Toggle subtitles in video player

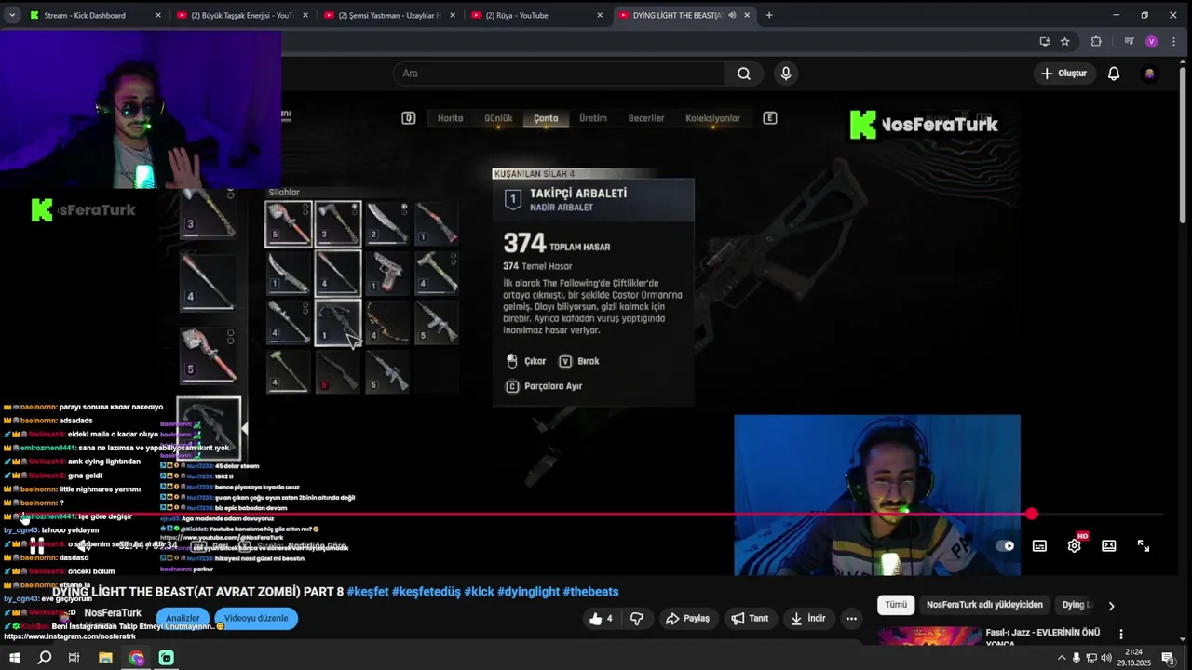click(x=1039, y=546)
